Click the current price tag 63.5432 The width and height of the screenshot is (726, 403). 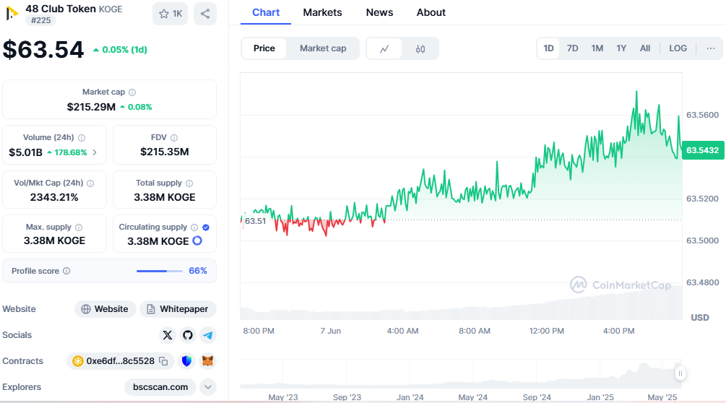(x=702, y=150)
